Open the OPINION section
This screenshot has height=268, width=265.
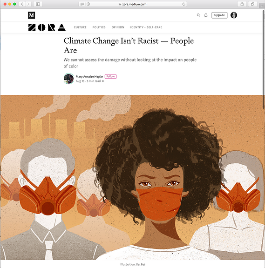118,27
